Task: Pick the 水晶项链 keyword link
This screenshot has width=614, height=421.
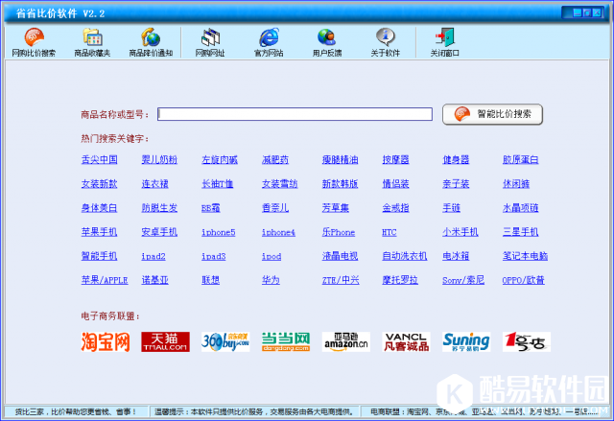Action: 520,208
